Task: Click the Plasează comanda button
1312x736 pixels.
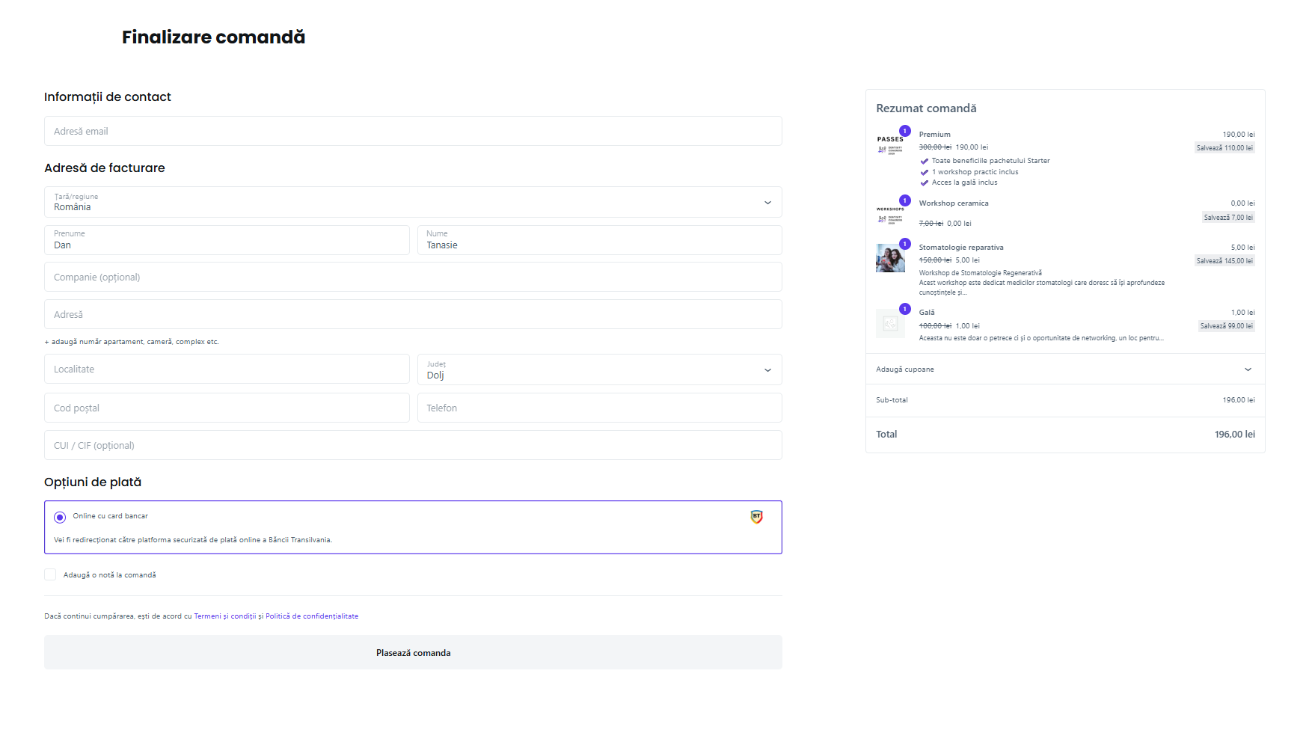Action: tap(413, 652)
